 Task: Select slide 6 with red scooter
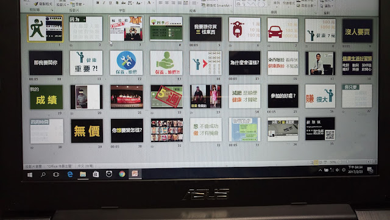pyautogui.click(x=244, y=30)
